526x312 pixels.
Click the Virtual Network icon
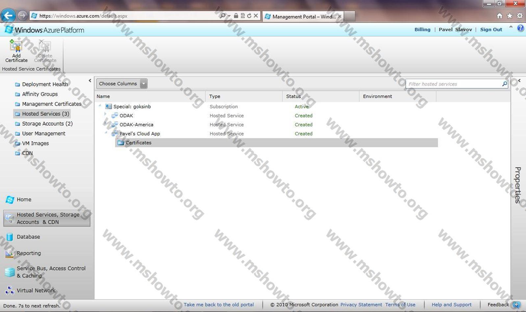coord(10,291)
